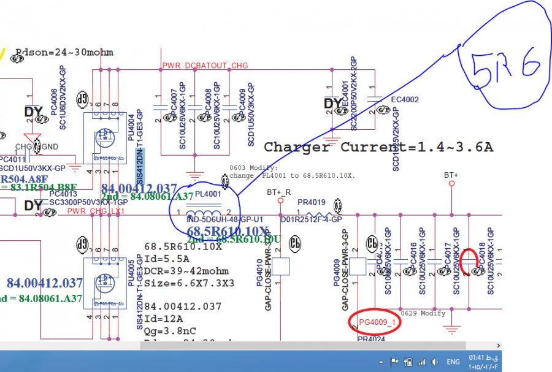Viewport: 552px width, 372px height.
Task: Click the 'DCR=39~42mohm' spec line
Action: tap(186, 271)
